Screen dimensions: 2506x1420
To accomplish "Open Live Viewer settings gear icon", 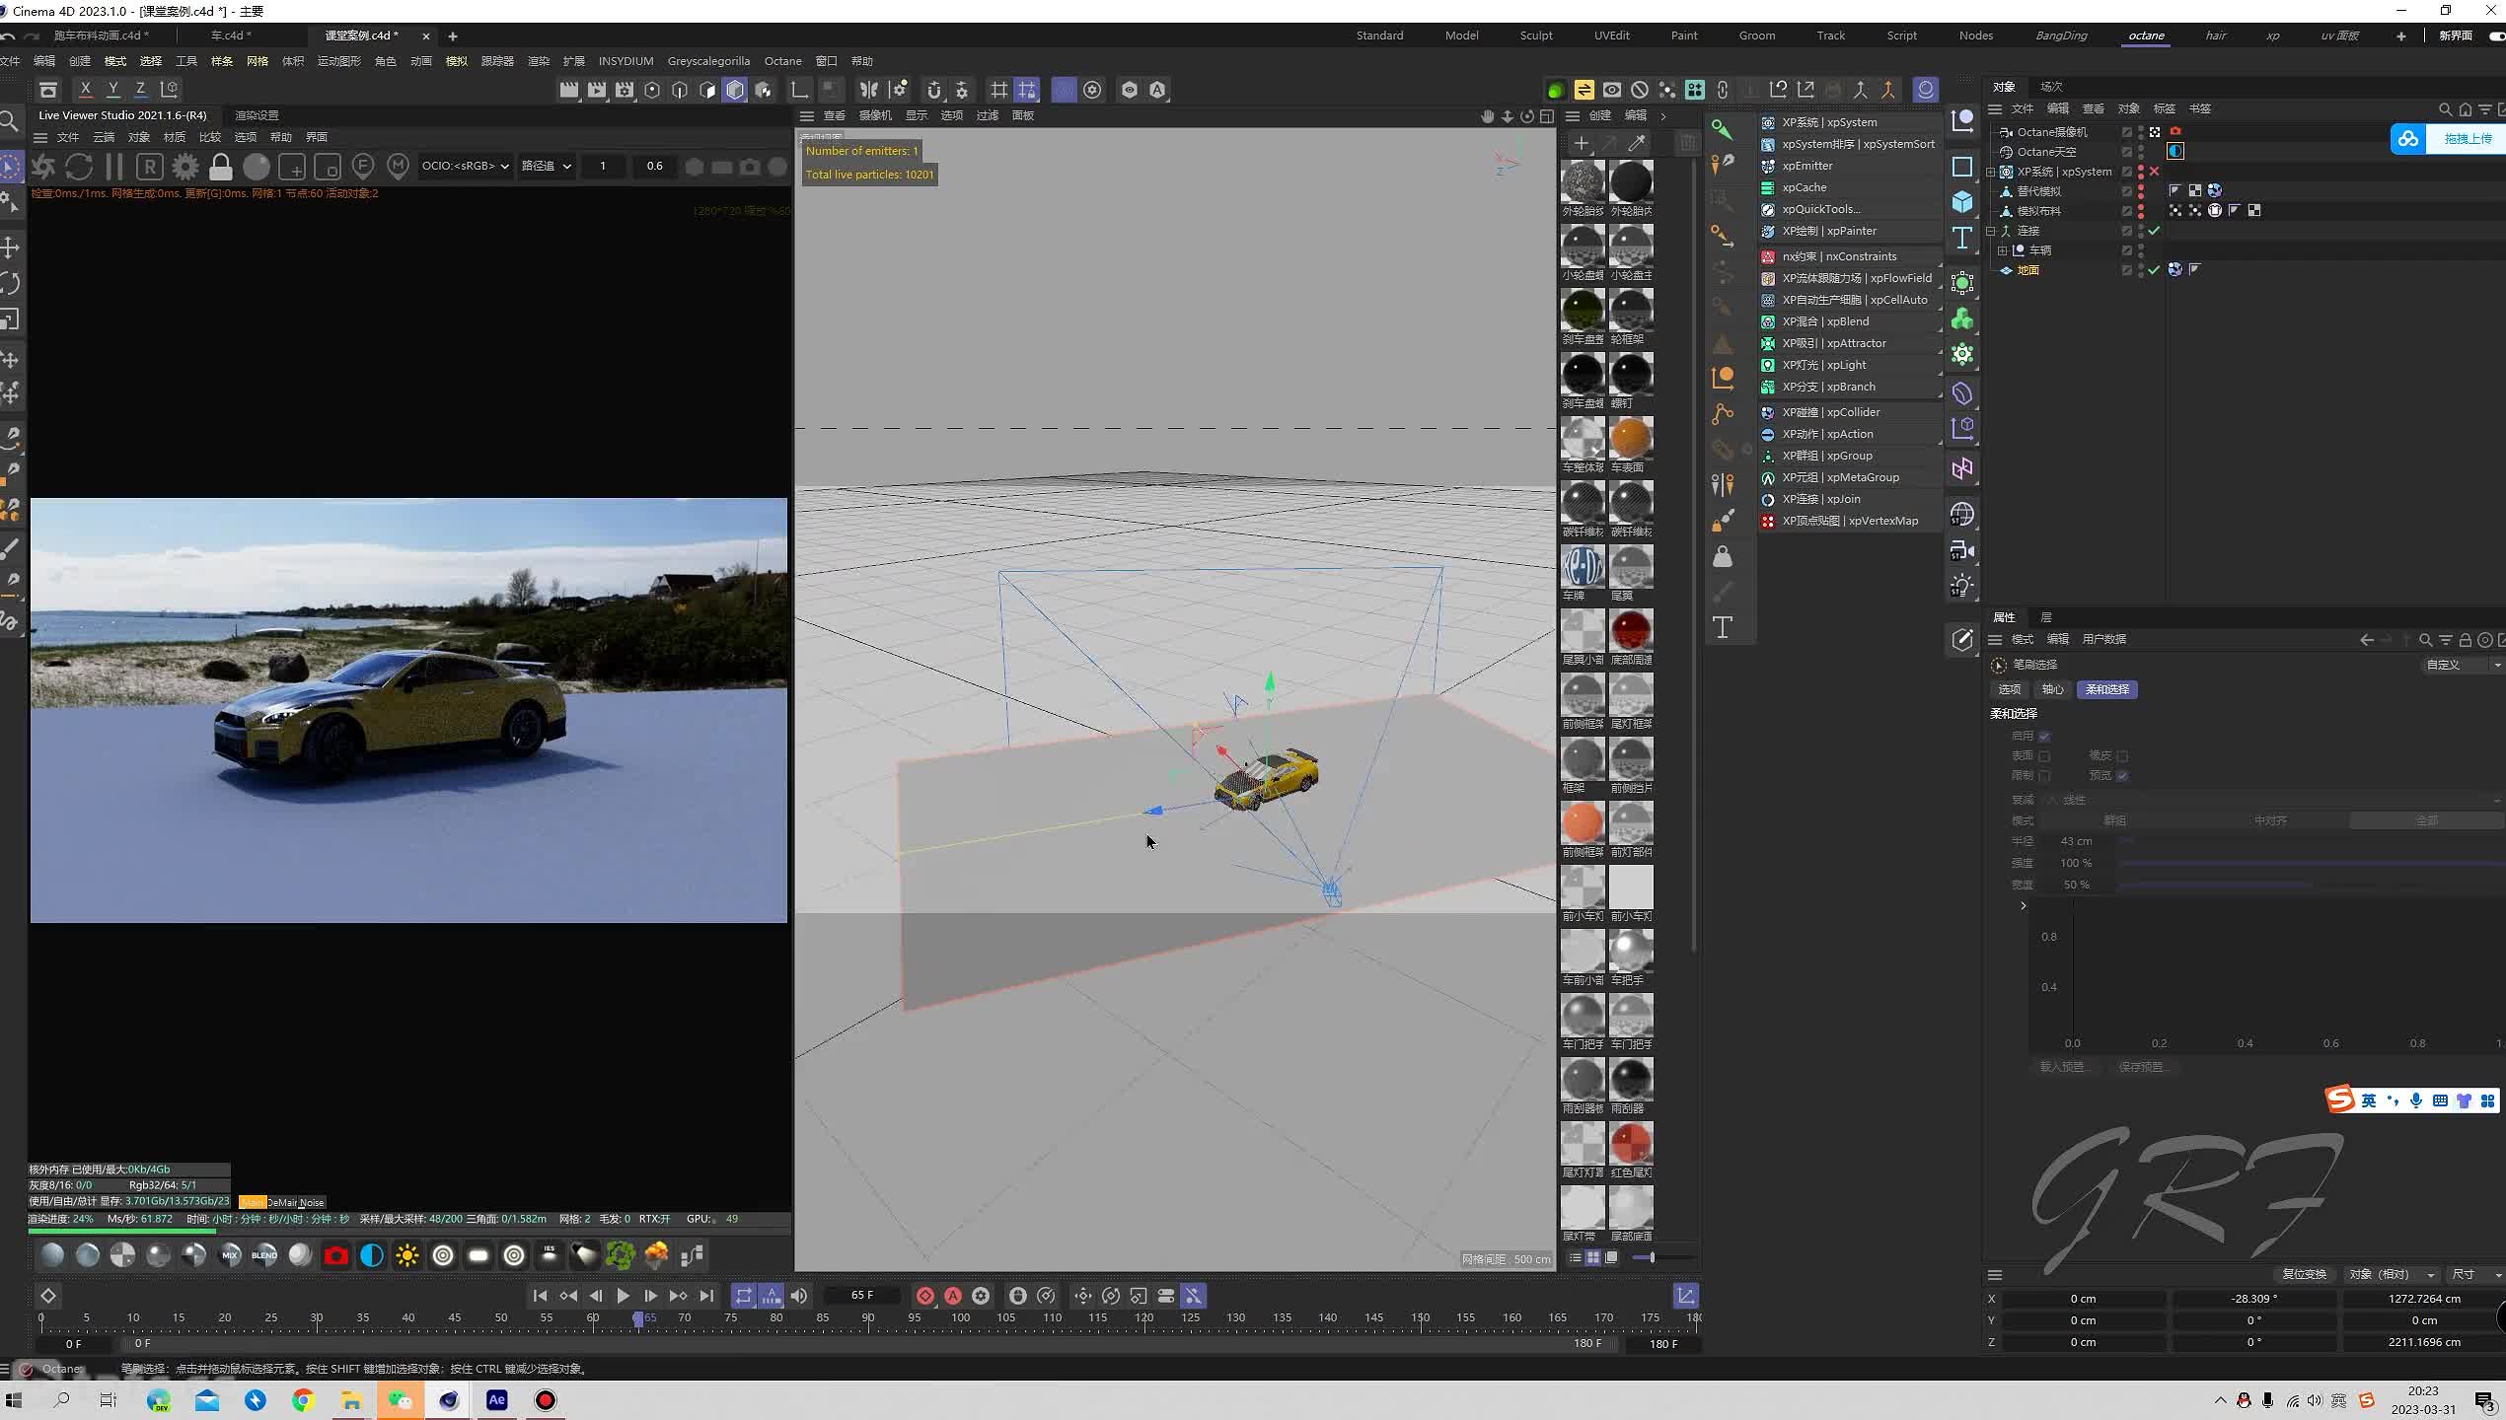I will 184,167.
